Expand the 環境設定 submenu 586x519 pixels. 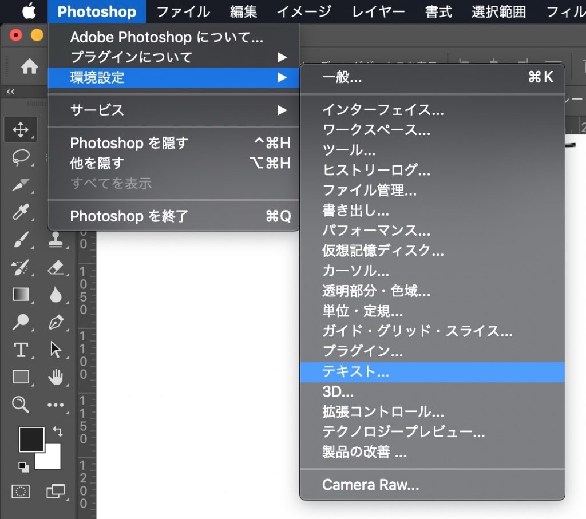(x=174, y=78)
